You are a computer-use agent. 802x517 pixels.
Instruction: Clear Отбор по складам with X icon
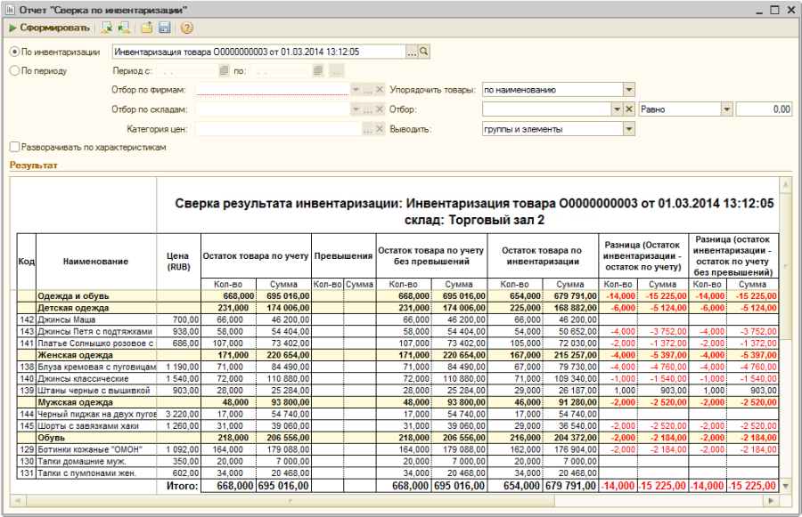pos(380,109)
